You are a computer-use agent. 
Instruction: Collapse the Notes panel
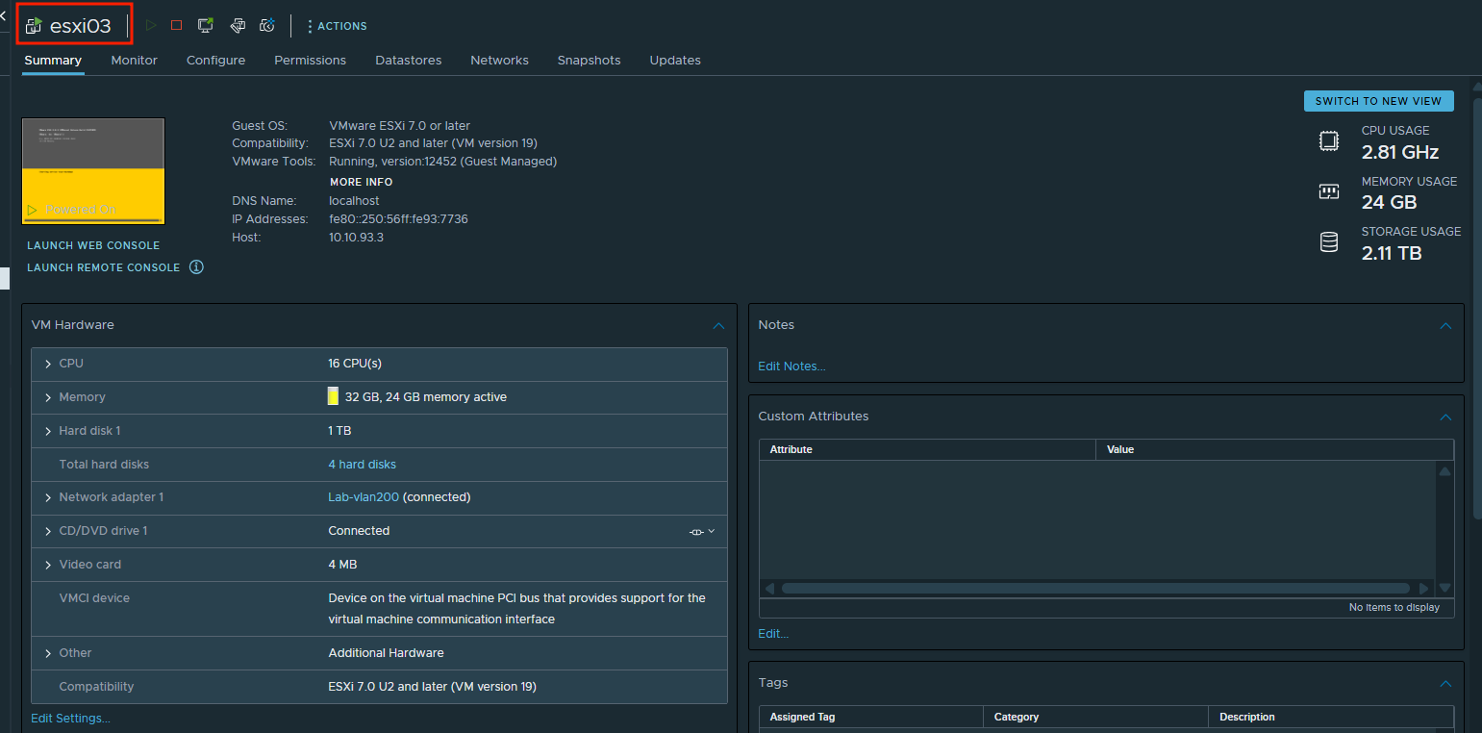pos(1445,326)
